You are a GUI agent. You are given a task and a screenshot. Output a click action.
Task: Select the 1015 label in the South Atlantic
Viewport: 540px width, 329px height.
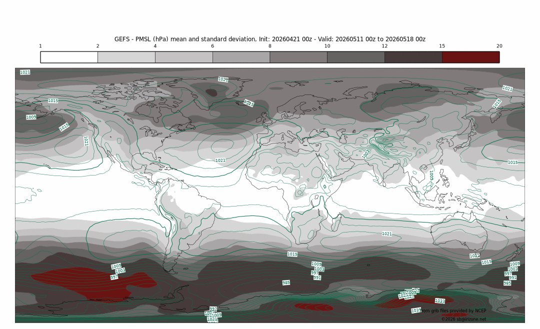click(x=292, y=254)
